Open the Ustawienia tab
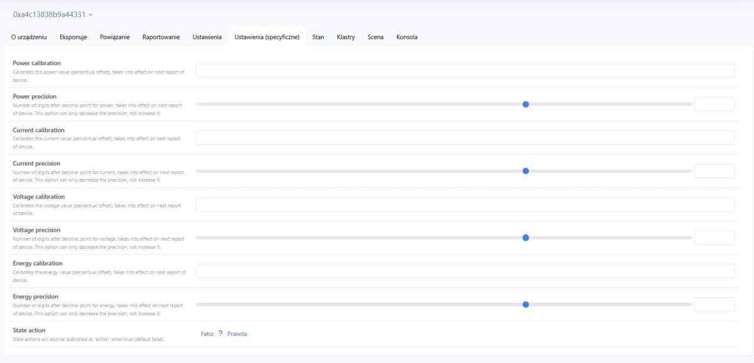This screenshot has height=363, width=754. (x=207, y=37)
